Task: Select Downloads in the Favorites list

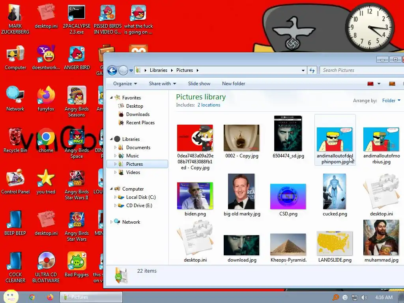Action: tap(138, 114)
